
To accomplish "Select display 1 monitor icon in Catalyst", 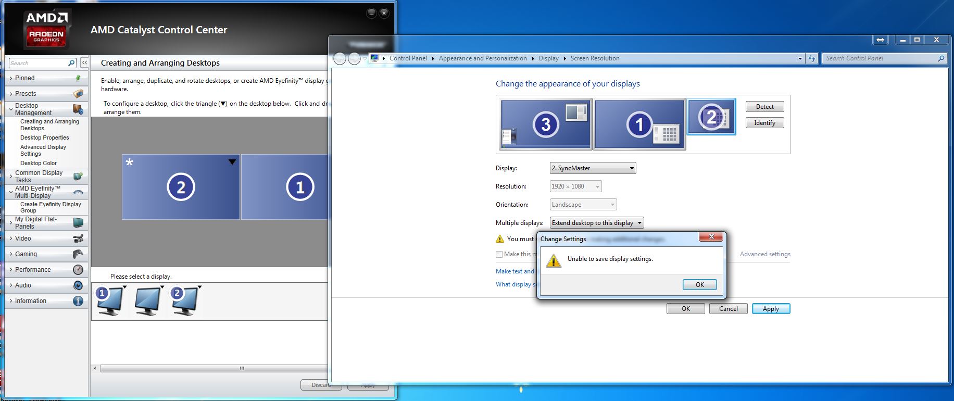I will [110, 301].
